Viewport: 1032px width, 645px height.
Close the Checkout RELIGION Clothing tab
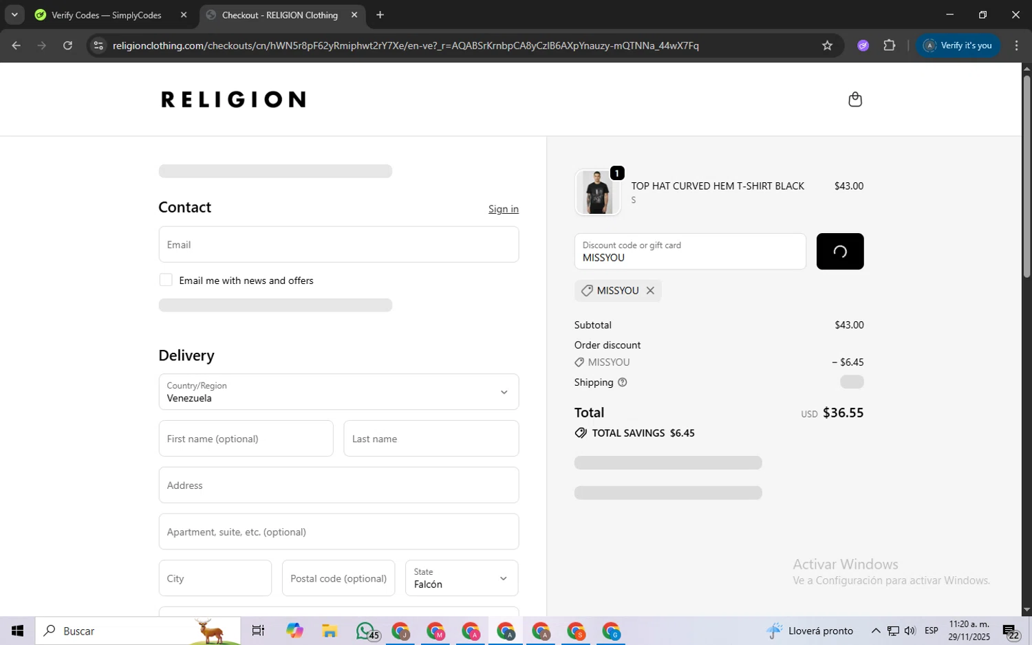click(354, 14)
